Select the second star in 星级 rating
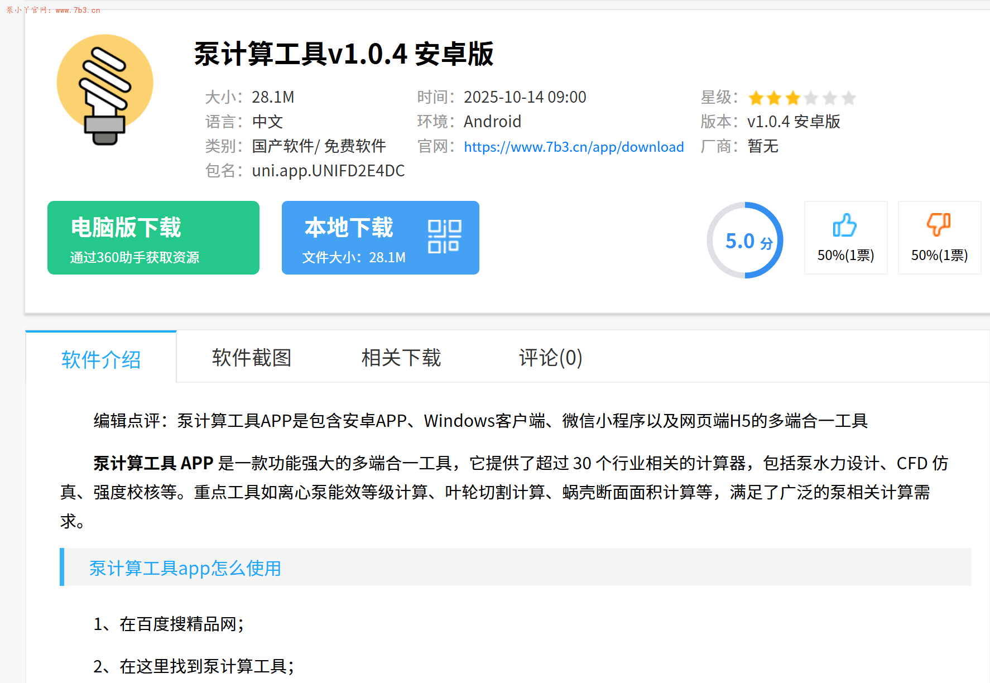This screenshot has width=990, height=683. pyautogui.click(x=775, y=97)
